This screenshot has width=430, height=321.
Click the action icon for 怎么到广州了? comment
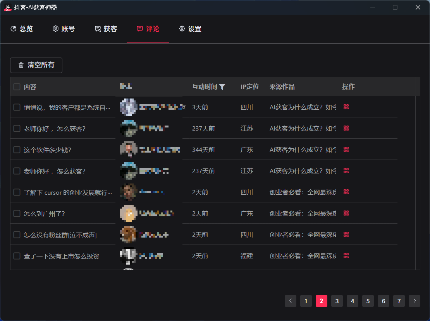point(346,213)
